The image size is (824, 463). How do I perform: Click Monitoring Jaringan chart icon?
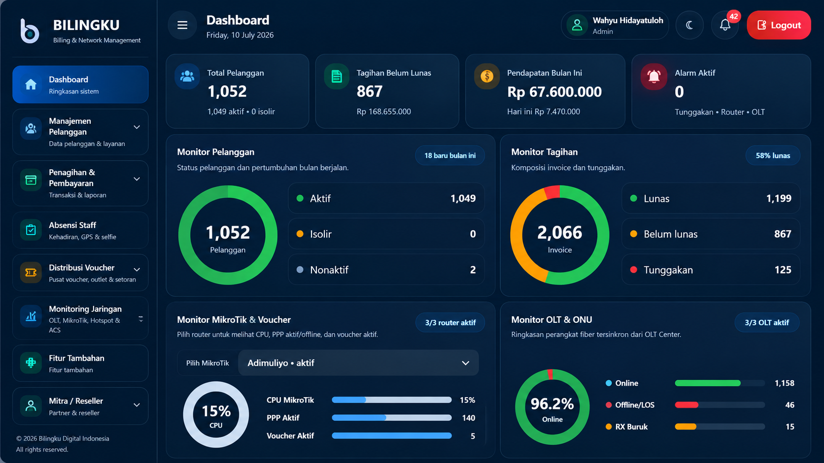coord(31,316)
